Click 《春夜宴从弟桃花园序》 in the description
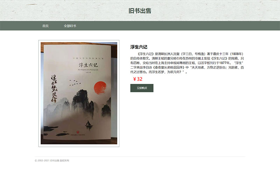Screen dimensions: 280x172 click(x=169, y=67)
